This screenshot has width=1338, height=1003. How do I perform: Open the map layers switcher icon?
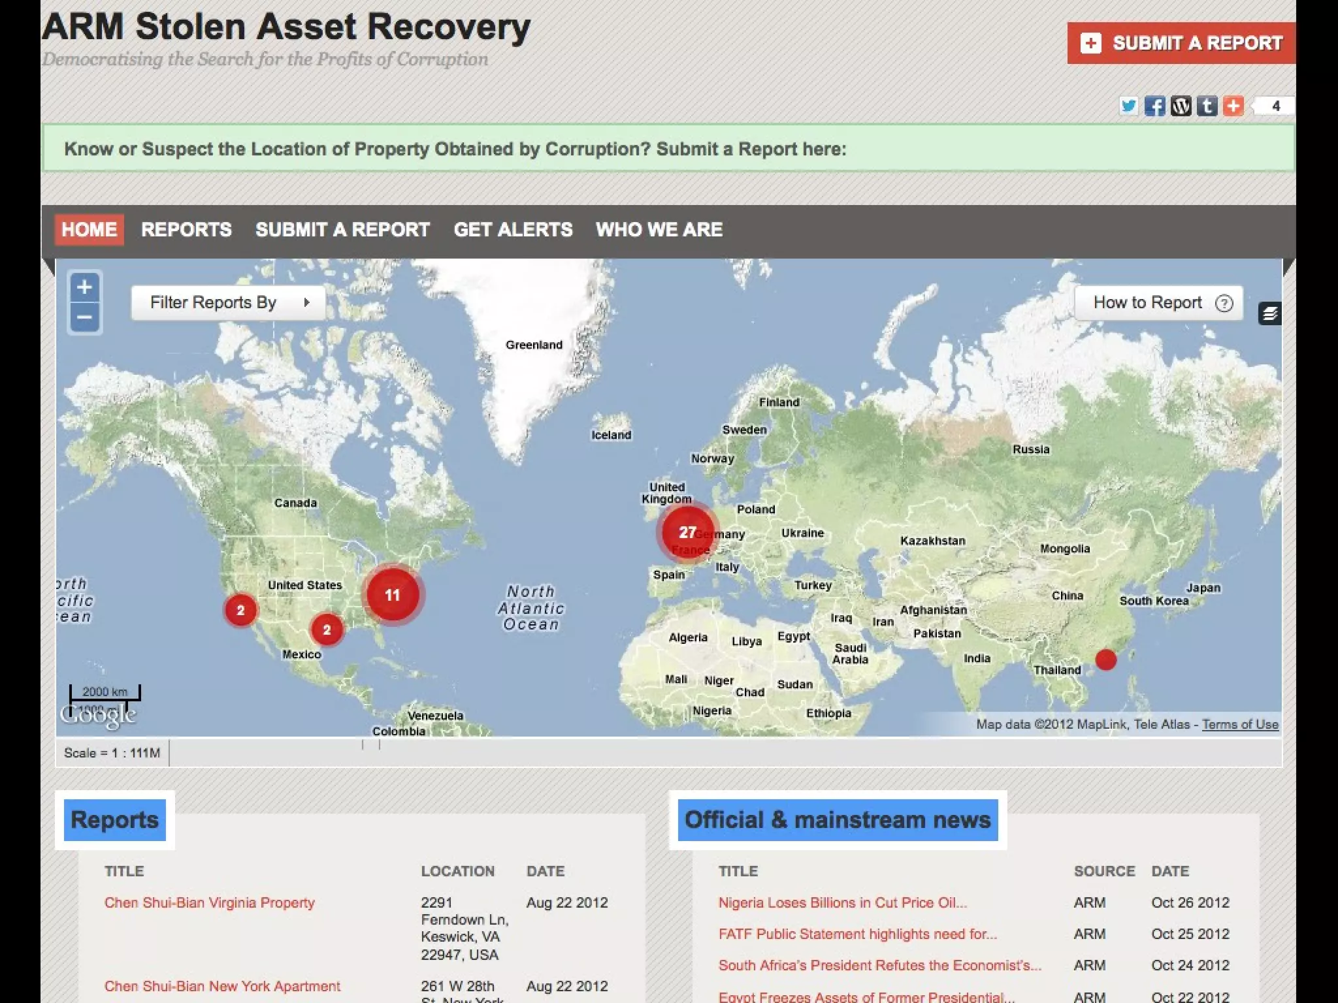(x=1269, y=314)
